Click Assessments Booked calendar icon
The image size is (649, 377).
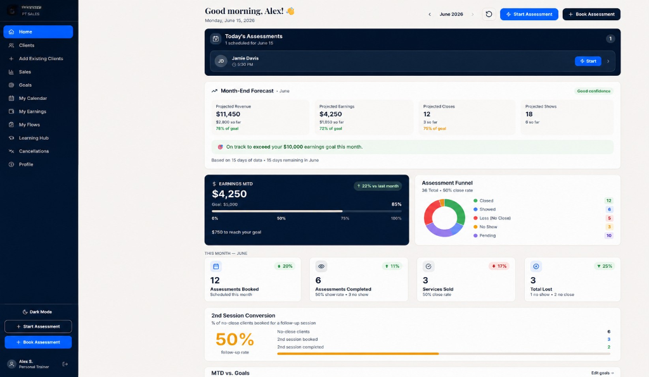pos(216,266)
